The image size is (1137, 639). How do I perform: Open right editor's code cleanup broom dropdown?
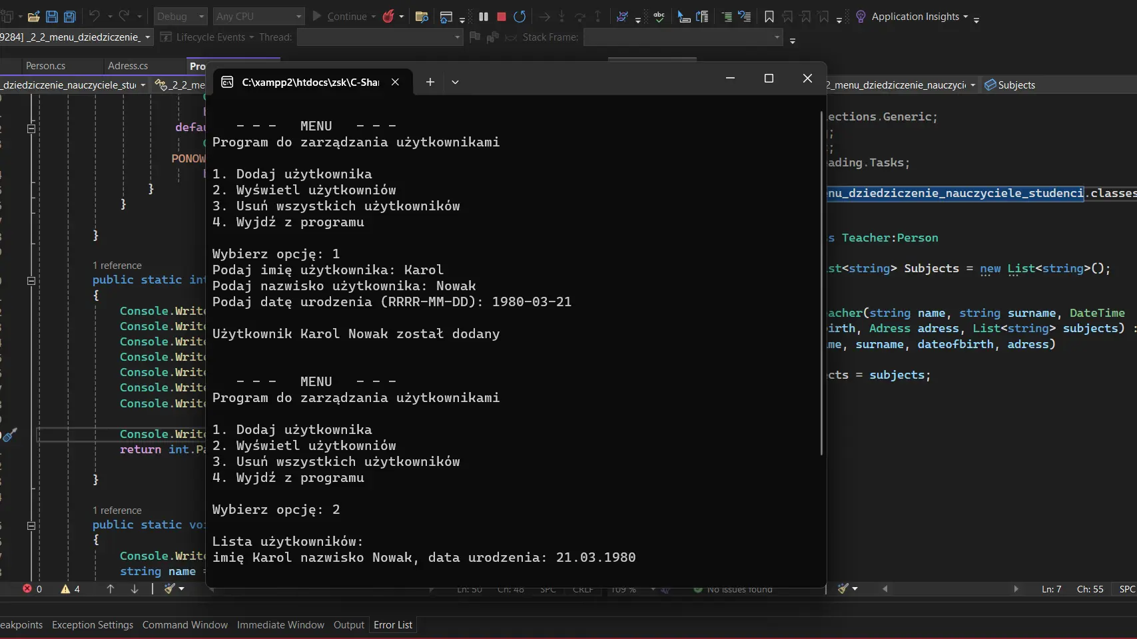(x=847, y=589)
